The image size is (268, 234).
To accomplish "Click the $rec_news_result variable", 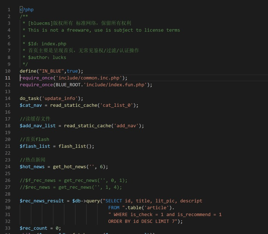I will click(x=42, y=201).
